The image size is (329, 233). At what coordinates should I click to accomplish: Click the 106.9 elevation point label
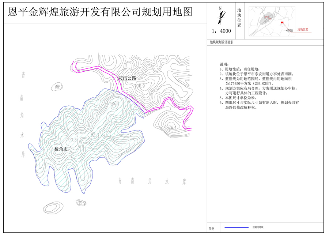(140, 86)
